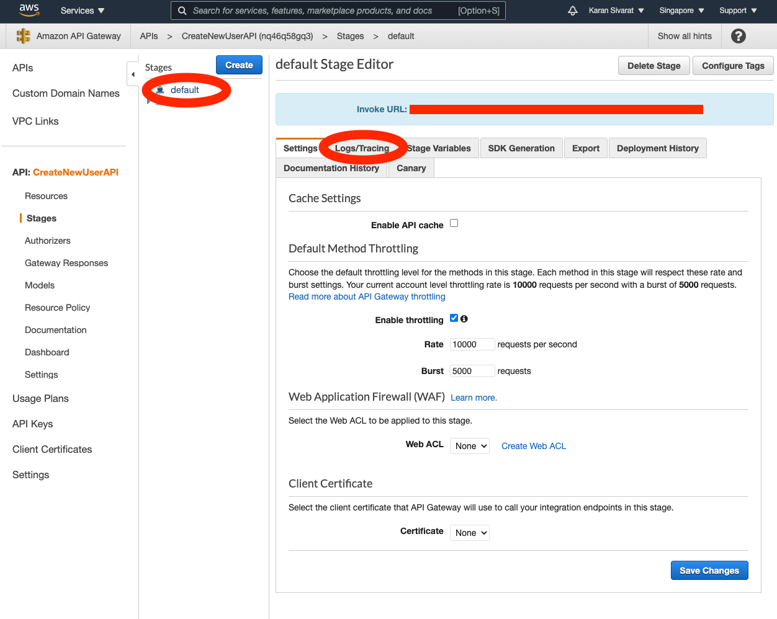
Task: Open Documentation in the sidebar
Action: point(56,330)
